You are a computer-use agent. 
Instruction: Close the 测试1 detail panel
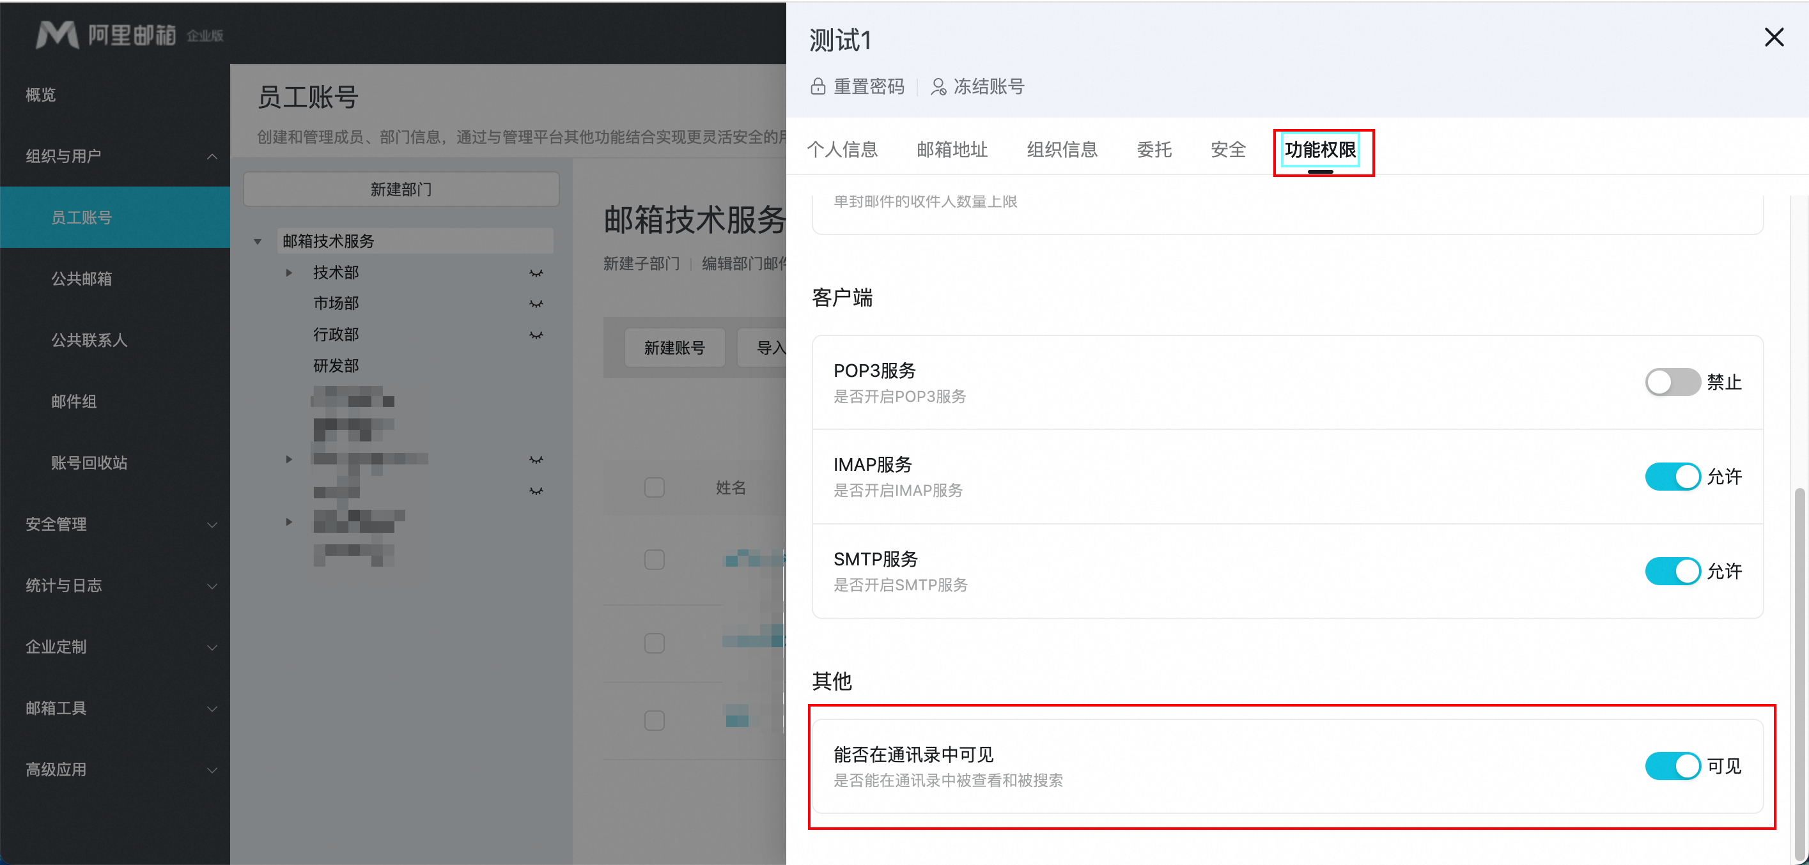1774,37
